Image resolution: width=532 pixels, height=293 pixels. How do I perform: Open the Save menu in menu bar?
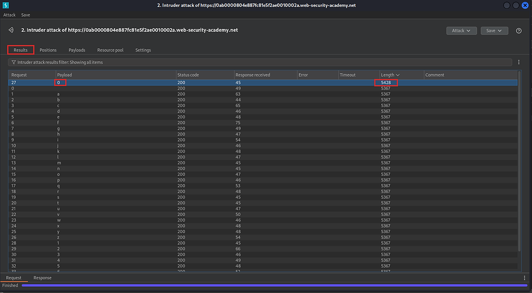pyautogui.click(x=25, y=15)
